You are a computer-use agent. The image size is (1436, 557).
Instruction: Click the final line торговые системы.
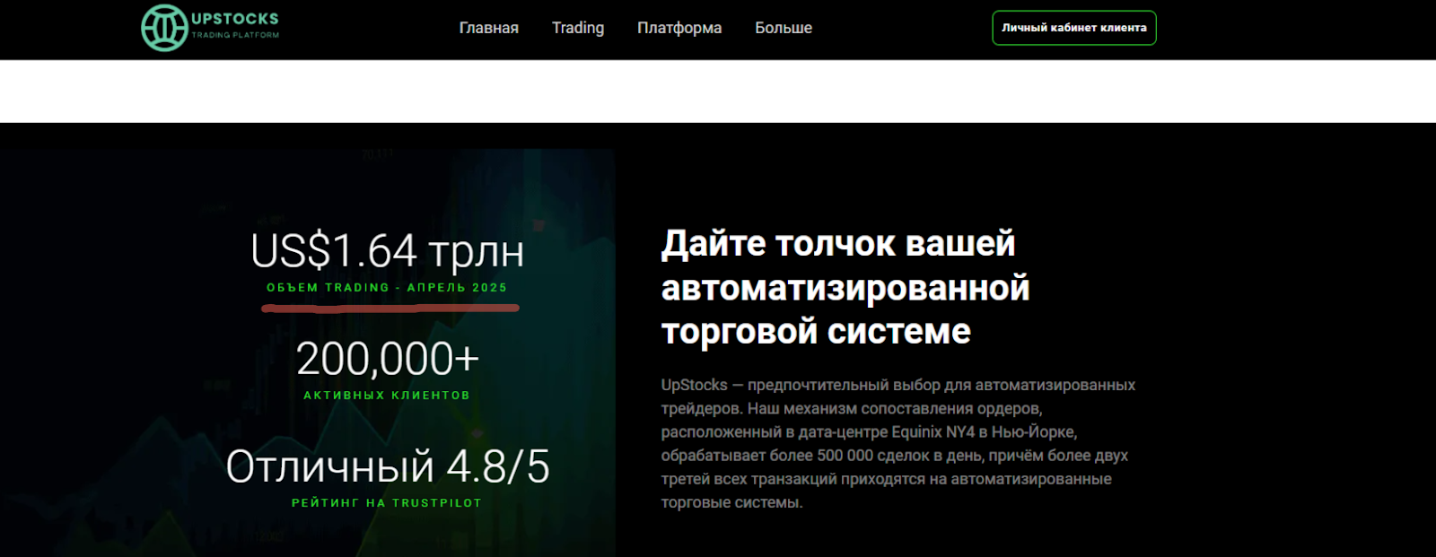point(731,502)
